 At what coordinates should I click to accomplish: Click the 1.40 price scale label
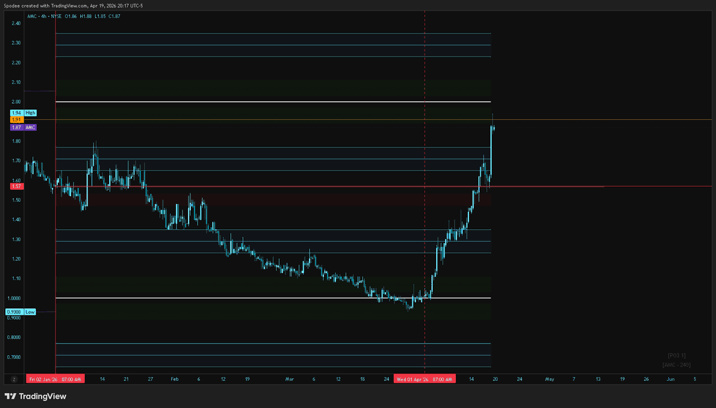(16, 220)
